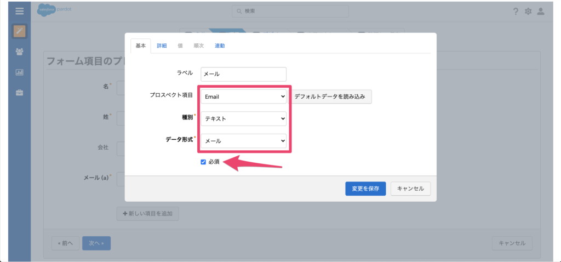Click the Salesforce Pardot logo
This screenshot has height=262, width=561.
point(54,10)
